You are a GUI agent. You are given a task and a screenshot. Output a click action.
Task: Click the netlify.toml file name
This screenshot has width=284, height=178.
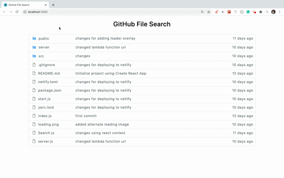click(48, 82)
